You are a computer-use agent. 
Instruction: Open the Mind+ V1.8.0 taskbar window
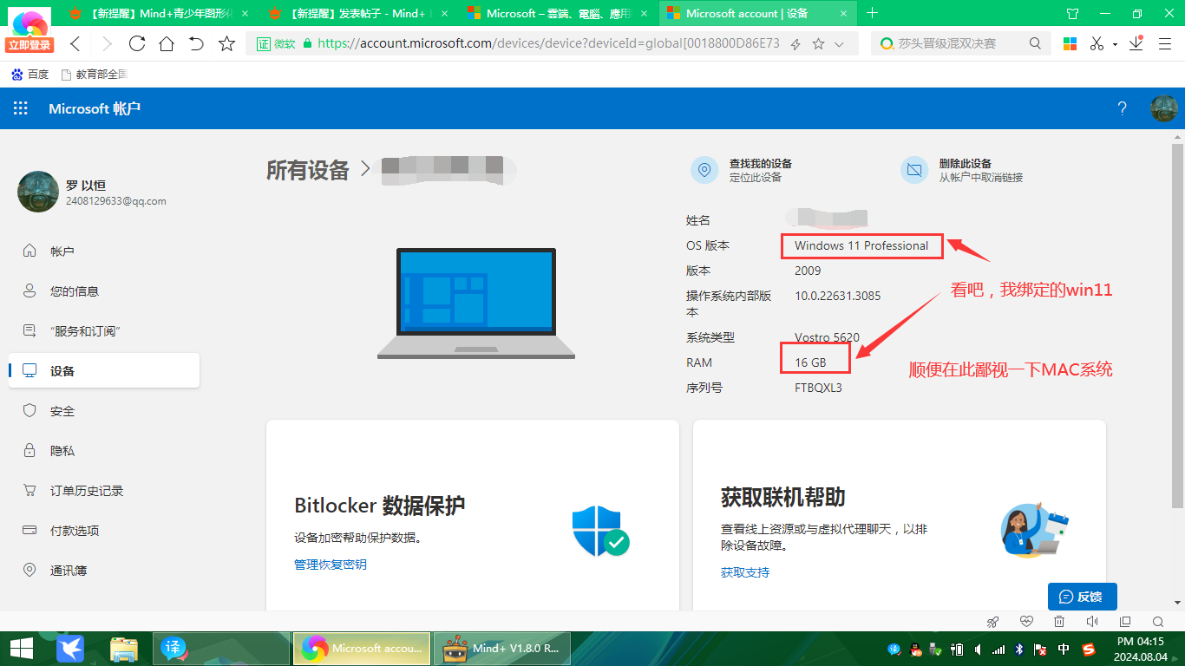tap(502, 648)
